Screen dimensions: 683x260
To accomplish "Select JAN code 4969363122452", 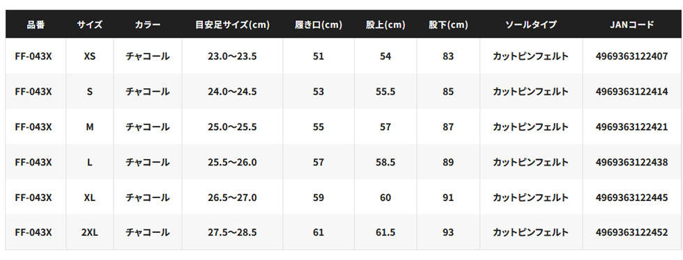I will tap(631, 233).
